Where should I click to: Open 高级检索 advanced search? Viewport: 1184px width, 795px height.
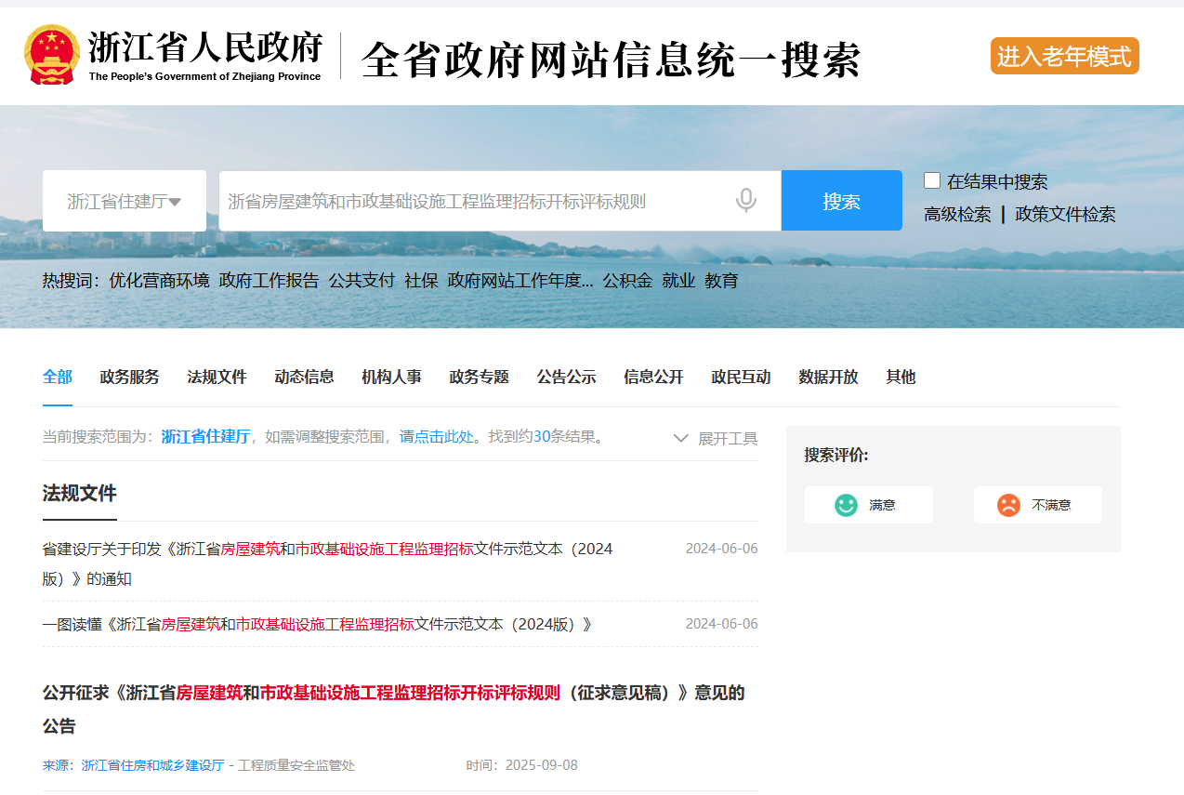click(x=957, y=214)
